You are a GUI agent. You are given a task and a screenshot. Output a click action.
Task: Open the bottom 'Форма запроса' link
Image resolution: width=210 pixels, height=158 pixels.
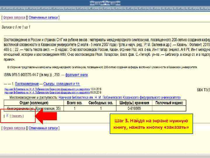(x=14, y=128)
